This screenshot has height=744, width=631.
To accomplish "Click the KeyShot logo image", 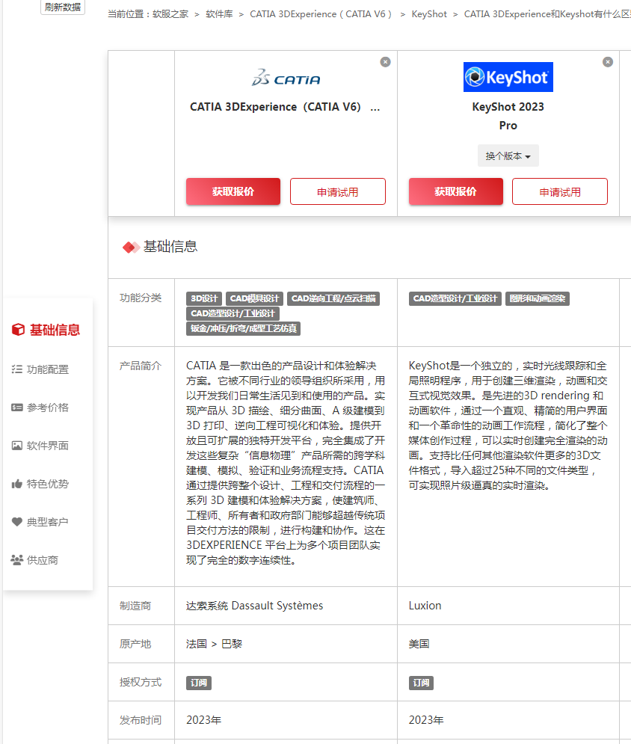I will [x=508, y=77].
